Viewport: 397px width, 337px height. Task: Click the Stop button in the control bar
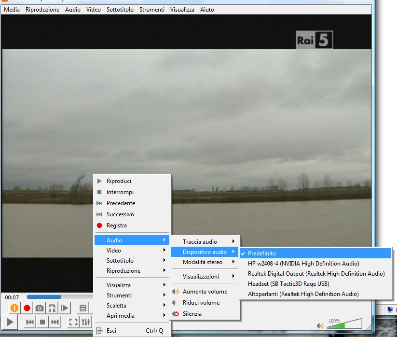(42, 322)
